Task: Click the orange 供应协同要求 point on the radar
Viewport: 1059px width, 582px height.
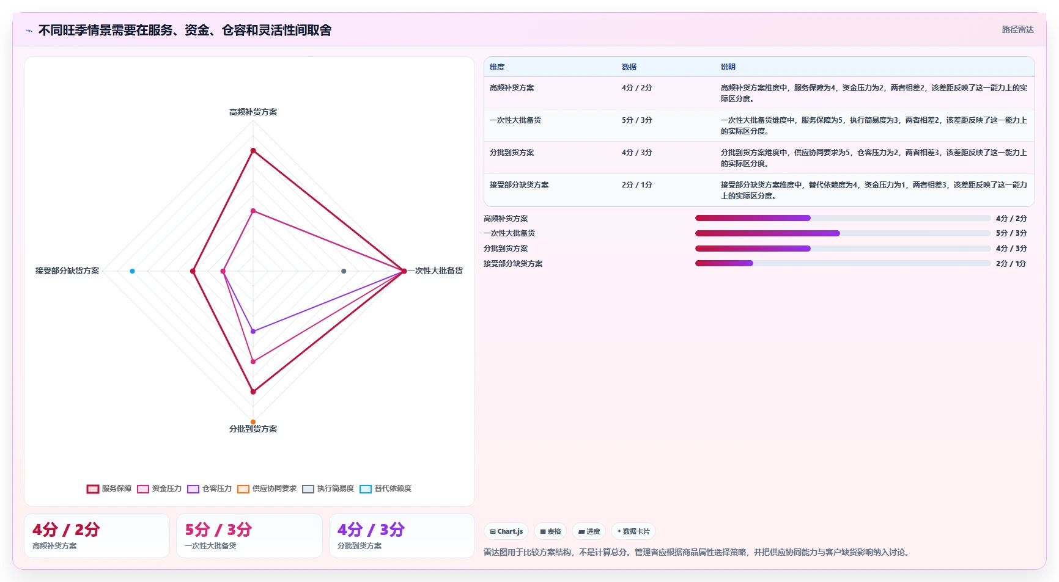Action: pyautogui.click(x=253, y=422)
